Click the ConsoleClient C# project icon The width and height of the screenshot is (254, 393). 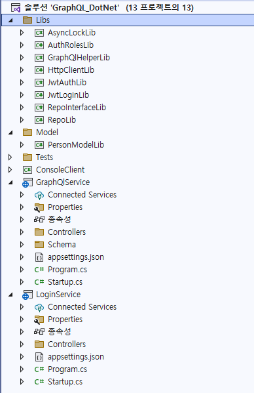point(27,170)
